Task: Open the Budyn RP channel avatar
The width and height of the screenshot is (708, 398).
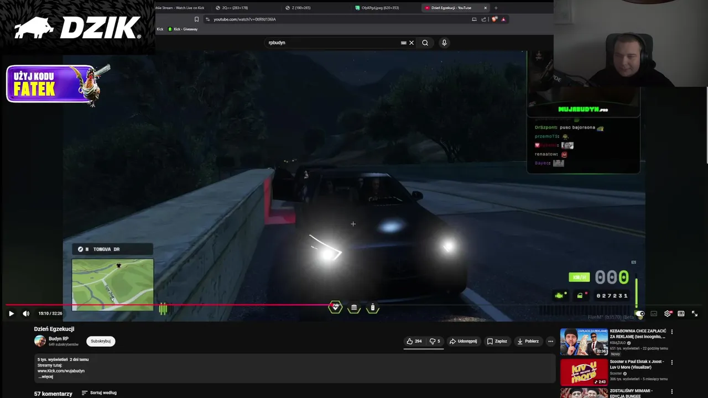Action: (x=40, y=341)
